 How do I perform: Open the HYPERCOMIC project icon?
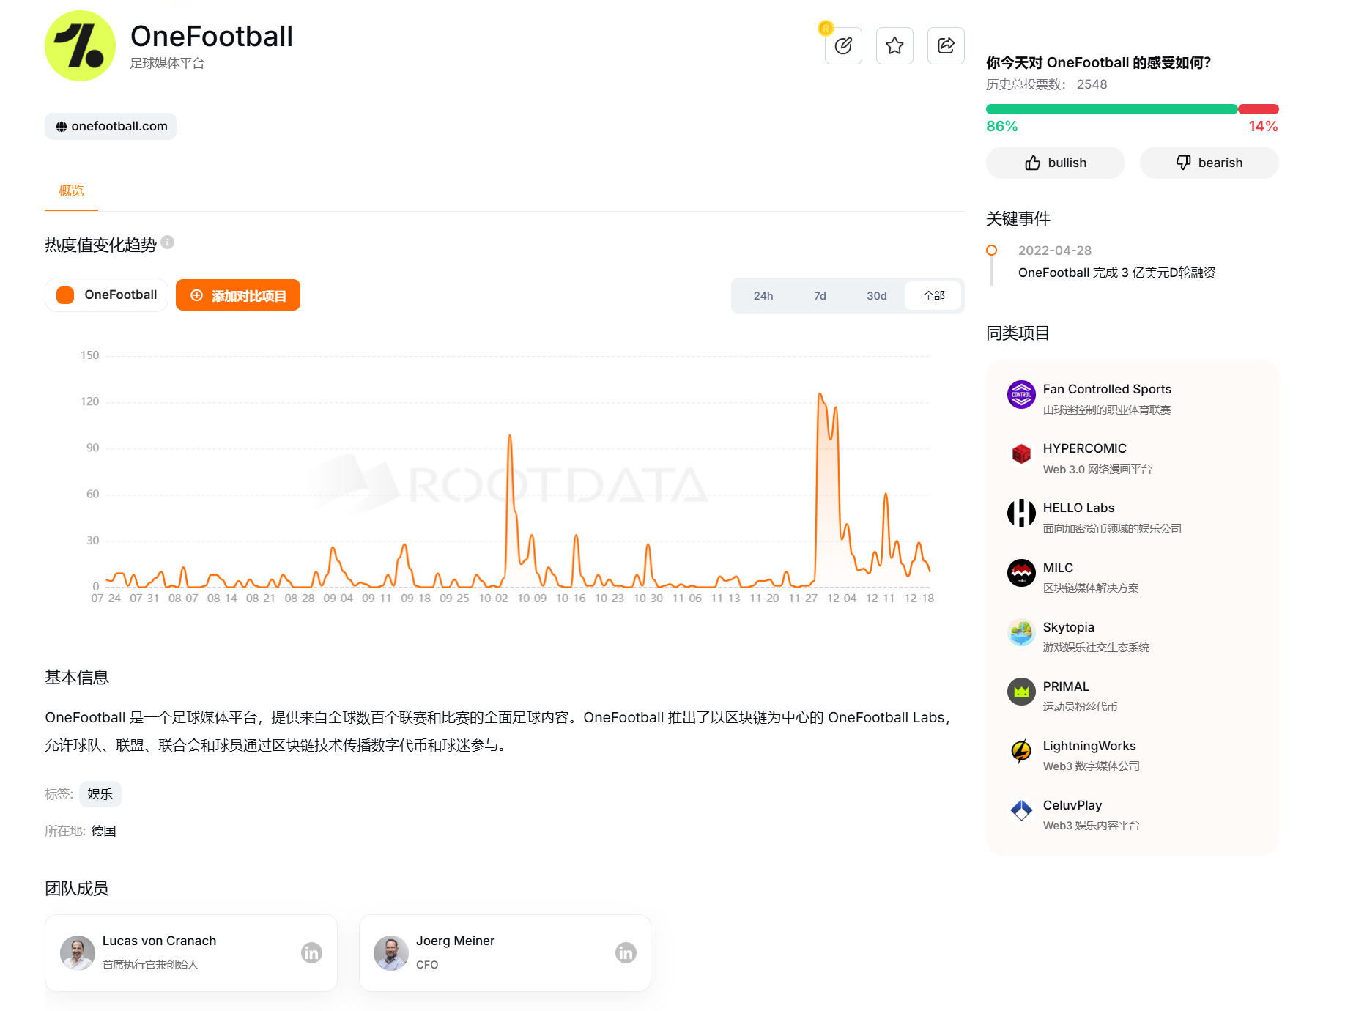point(1021,454)
